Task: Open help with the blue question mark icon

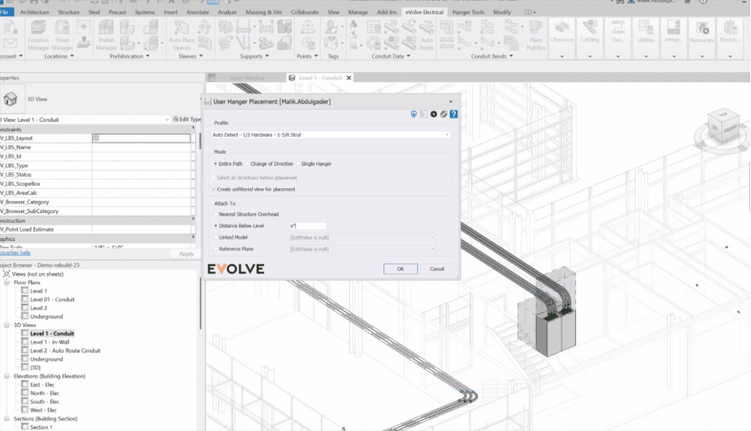Action: (x=453, y=114)
